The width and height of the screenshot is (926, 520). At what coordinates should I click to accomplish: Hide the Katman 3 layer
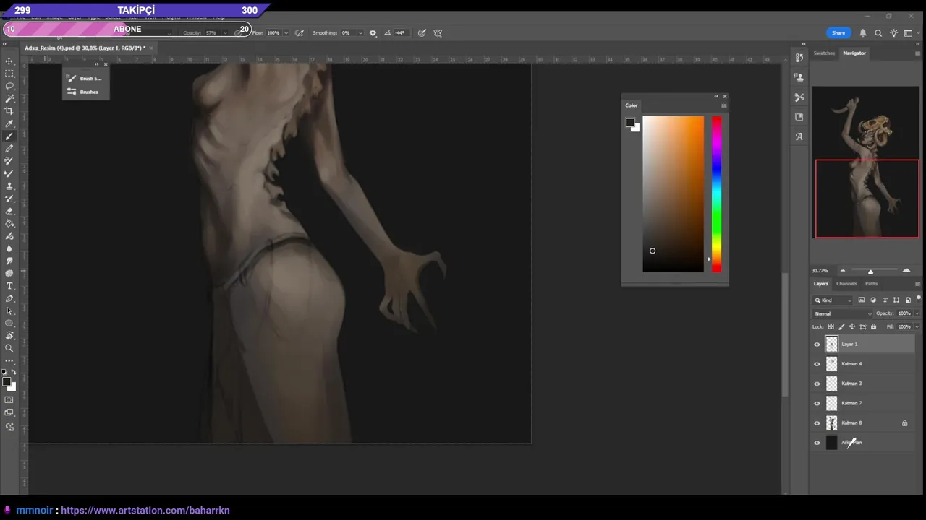(817, 383)
